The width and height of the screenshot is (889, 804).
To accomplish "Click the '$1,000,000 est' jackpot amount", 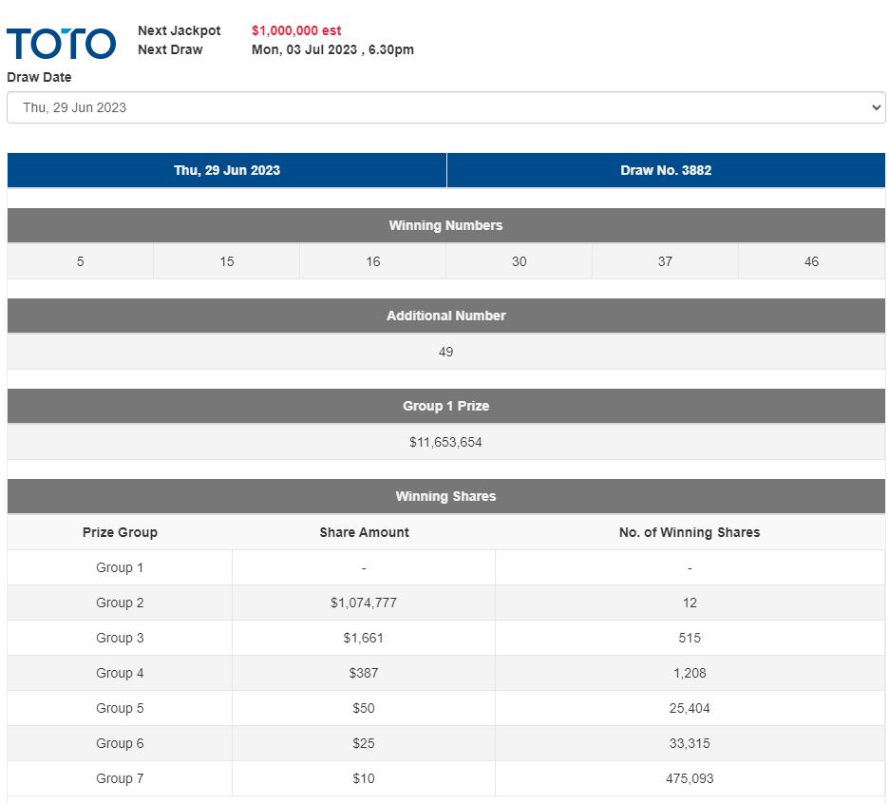I will tap(296, 30).
